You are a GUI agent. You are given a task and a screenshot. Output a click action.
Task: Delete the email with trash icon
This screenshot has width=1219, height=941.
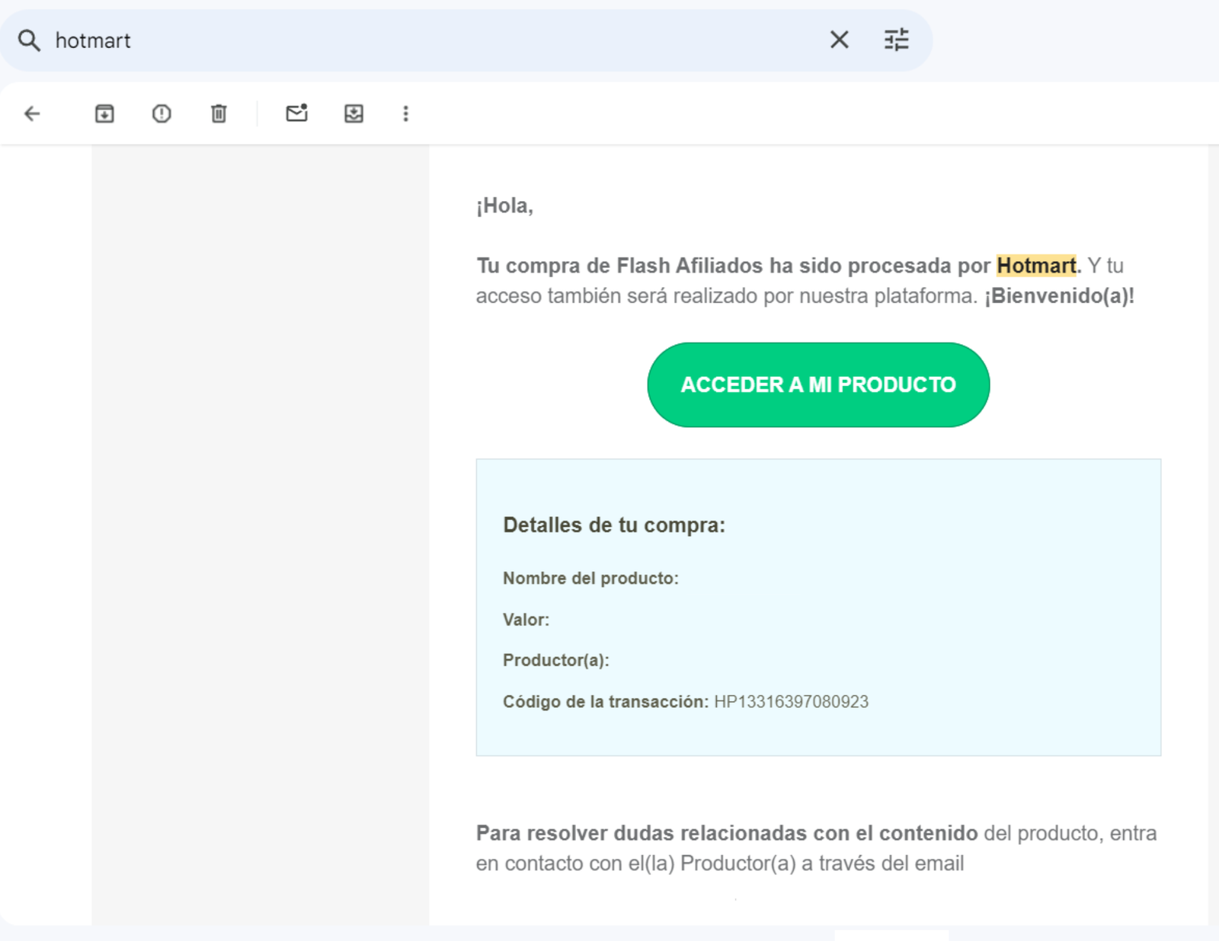[x=219, y=114]
